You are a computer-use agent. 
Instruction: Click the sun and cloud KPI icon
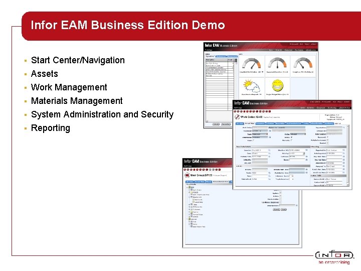[251, 86]
